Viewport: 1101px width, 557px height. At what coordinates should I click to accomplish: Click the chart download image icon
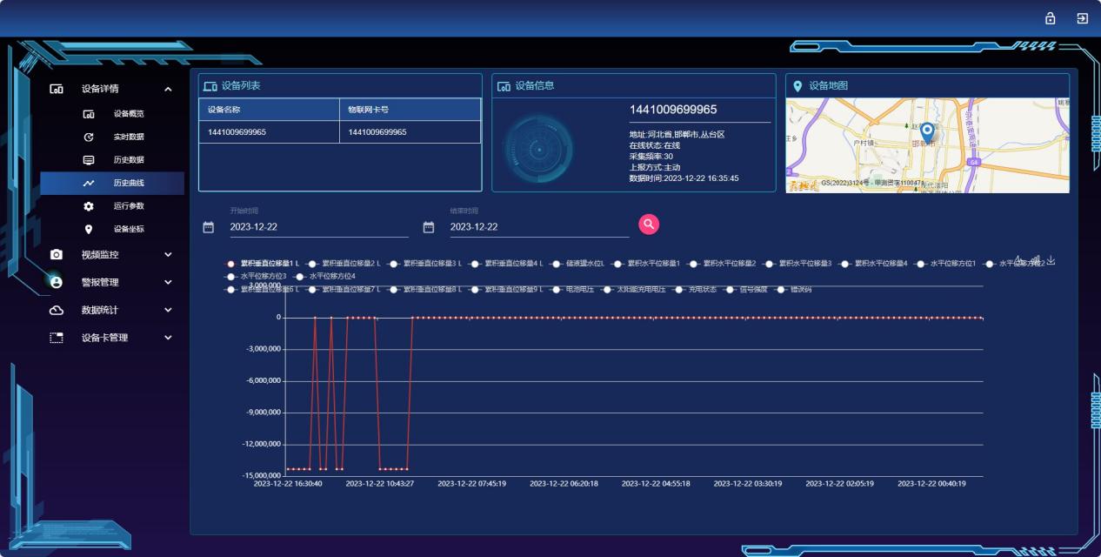[x=1051, y=260]
